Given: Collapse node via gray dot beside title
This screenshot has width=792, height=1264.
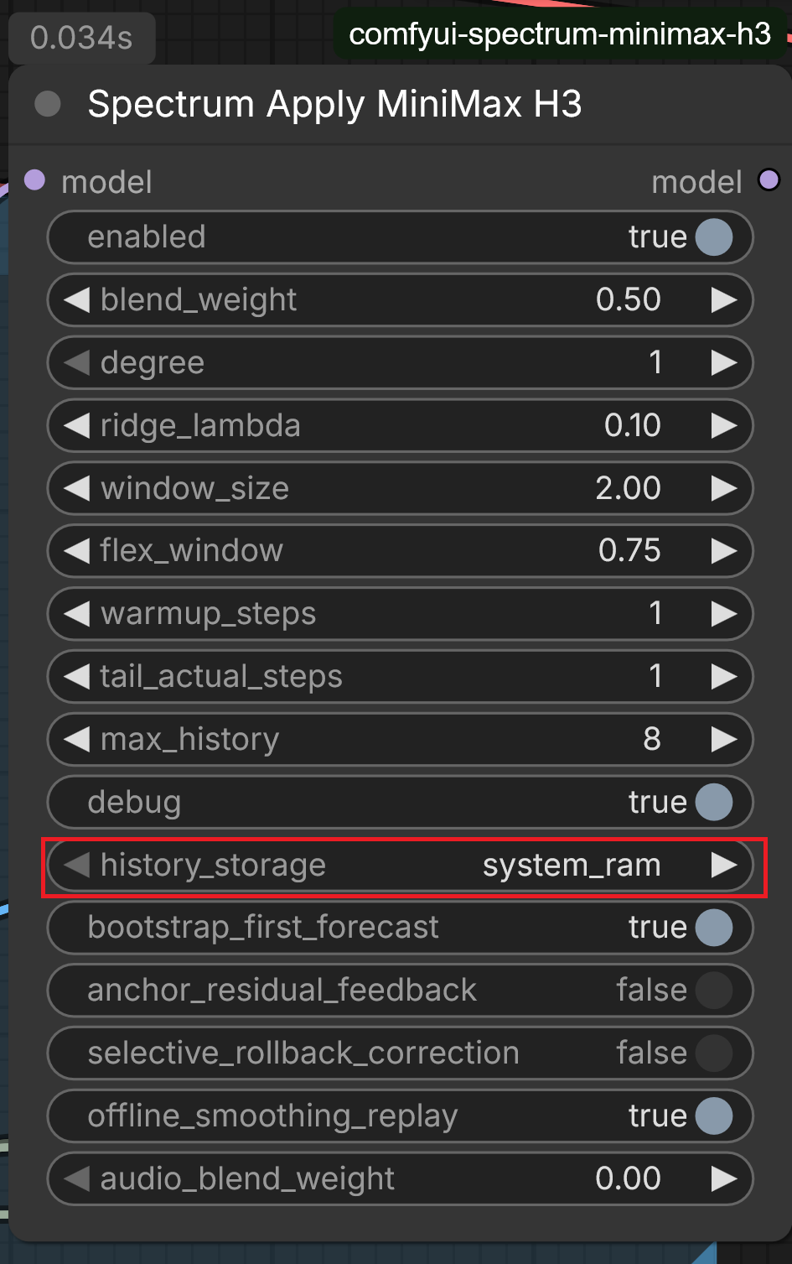Looking at the screenshot, I should pyautogui.click(x=48, y=104).
